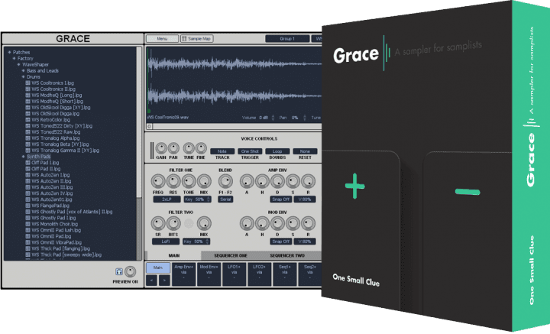Click the preview volume knob above Preview On

(130, 271)
